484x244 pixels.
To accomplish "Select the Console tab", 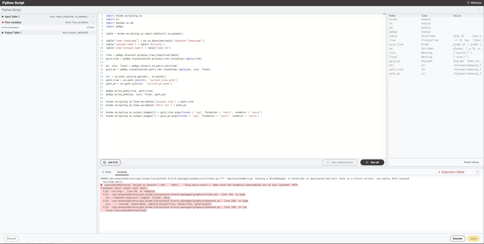I will 122,172.
